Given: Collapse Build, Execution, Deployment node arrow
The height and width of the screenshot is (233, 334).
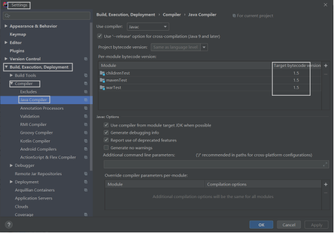Looking at the screenshot, I should coord(6,67).
